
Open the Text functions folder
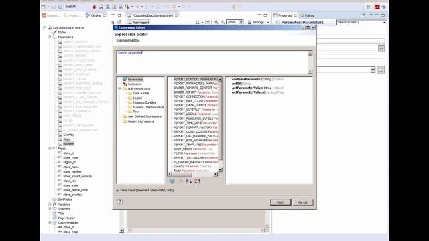coord(136,112)
